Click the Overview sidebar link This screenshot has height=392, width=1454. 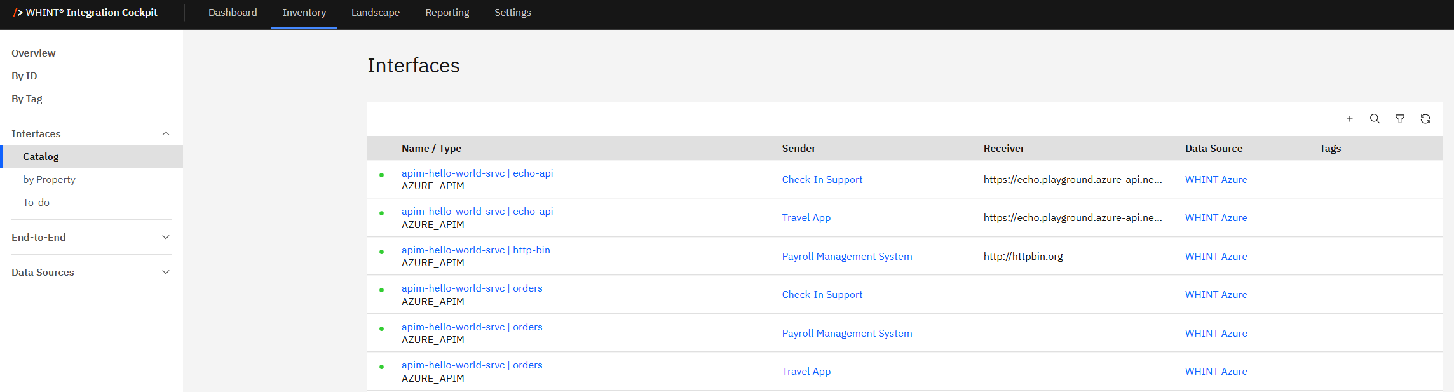click(x=33, y=53)
